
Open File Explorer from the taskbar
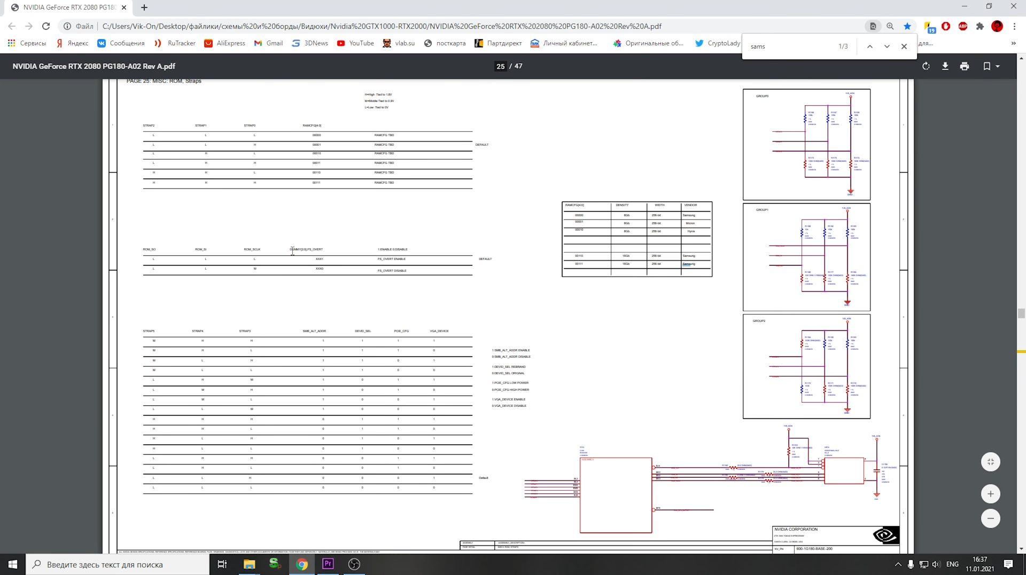249,564
